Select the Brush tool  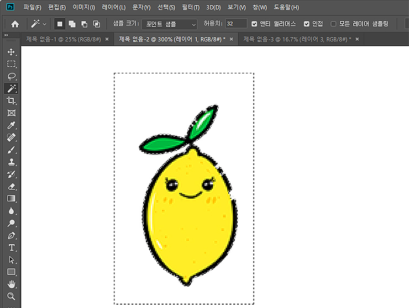tap(11, 150)
